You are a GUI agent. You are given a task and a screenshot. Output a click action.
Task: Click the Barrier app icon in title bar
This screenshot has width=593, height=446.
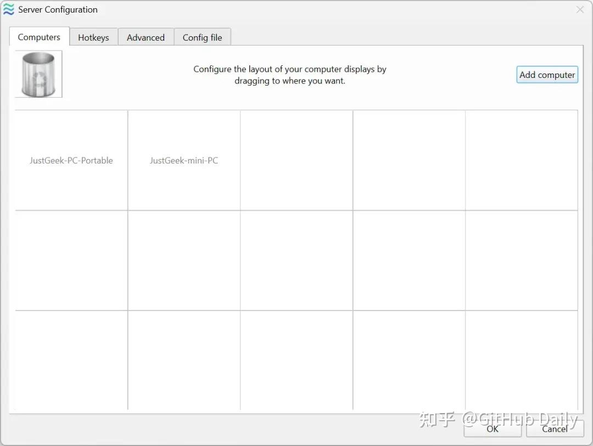click(9, 10)
